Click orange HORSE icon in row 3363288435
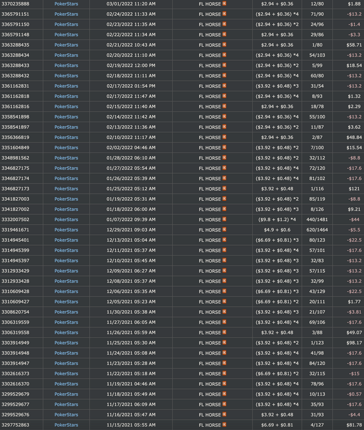Screen dimensions: 364x430 click(x=224, y=45)
